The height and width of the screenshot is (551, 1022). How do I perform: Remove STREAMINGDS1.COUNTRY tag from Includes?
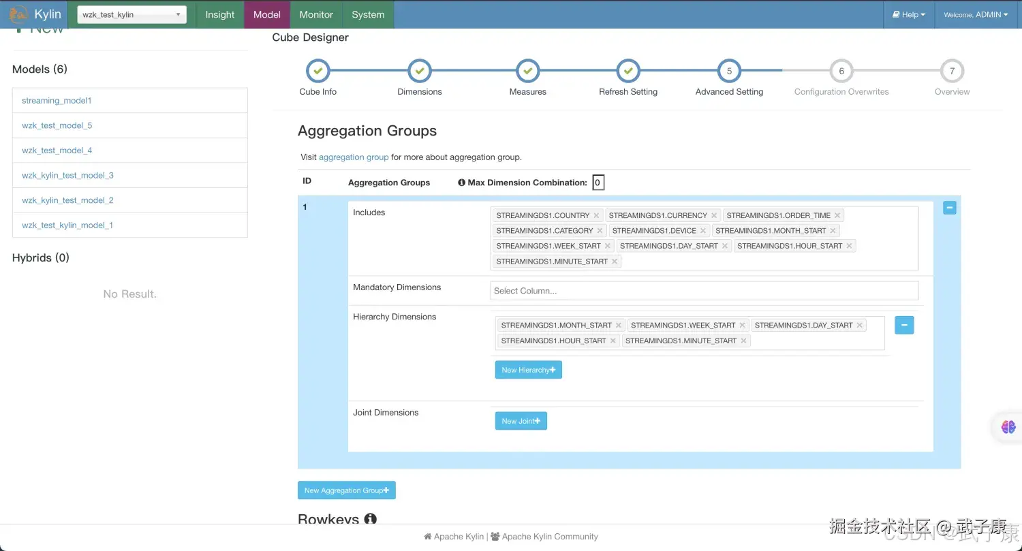(596, 215)
